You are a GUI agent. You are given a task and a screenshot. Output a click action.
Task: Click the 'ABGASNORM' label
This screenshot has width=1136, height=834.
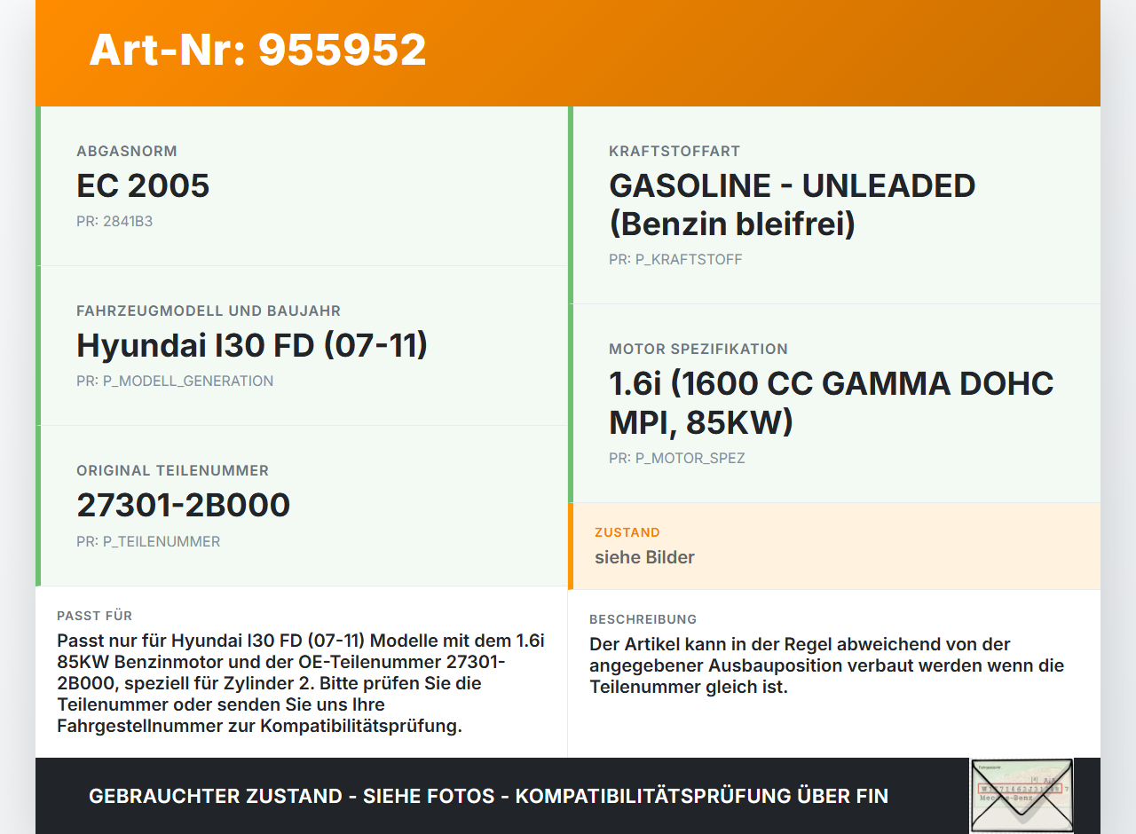127,151
